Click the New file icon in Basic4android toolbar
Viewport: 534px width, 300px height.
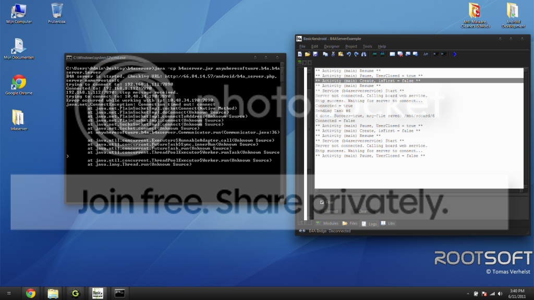[300, 54]
